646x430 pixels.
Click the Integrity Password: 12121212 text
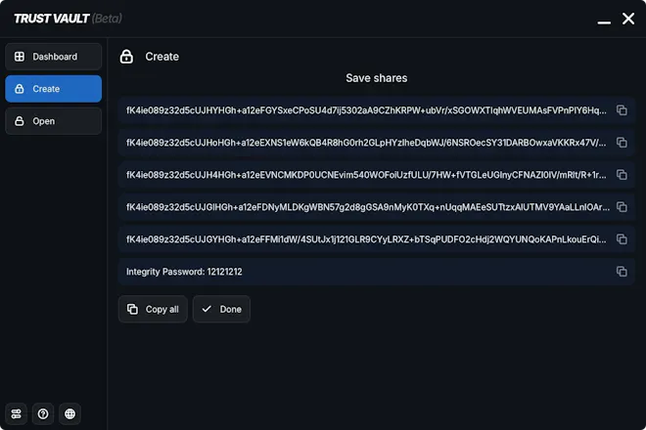(184, 272)
